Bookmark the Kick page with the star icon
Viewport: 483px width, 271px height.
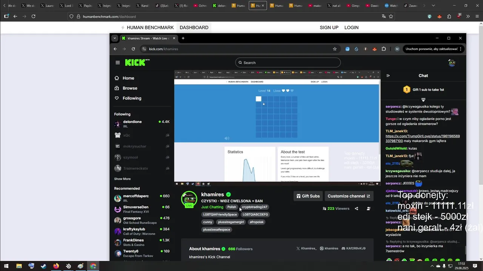click(335, 49)
